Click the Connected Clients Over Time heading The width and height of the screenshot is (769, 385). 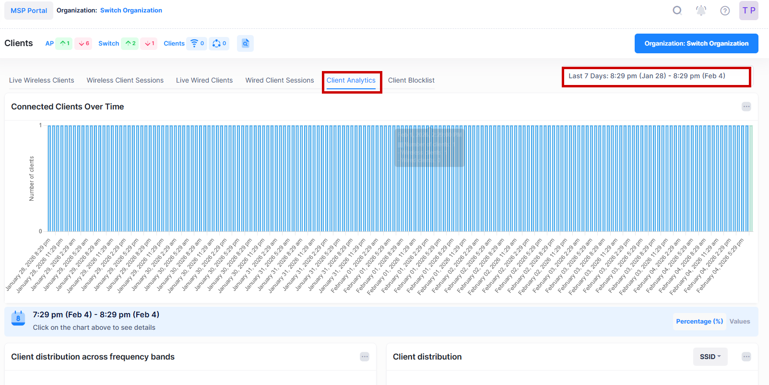[x=68, y=107]
